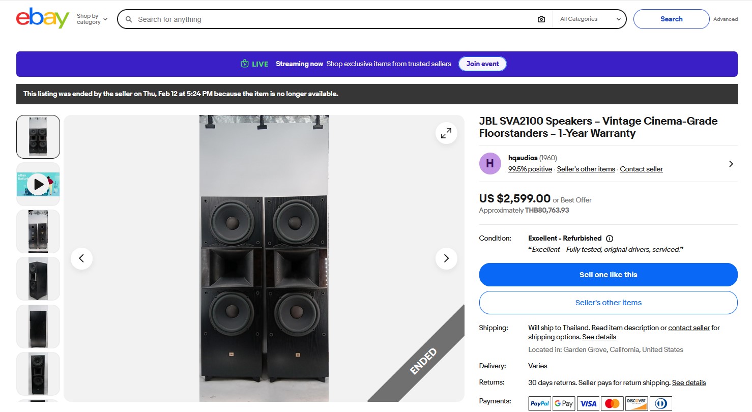Play the video thumbnail
This screenshot has width=752, height=412.
[x=38, y=184]
